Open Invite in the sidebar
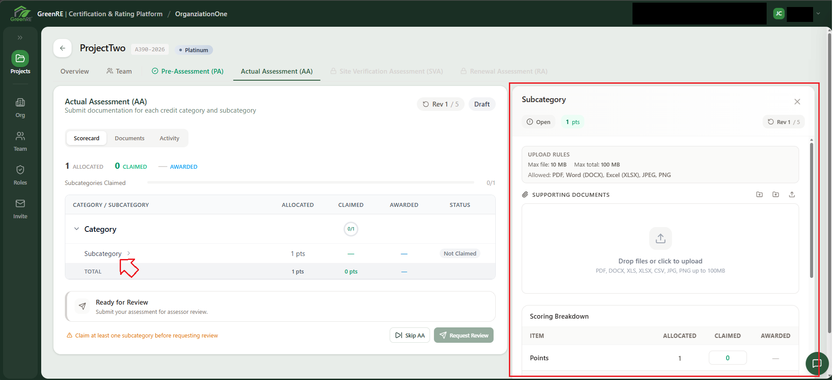The width and height of the screenshot is (835, 380). coord(20,209)
